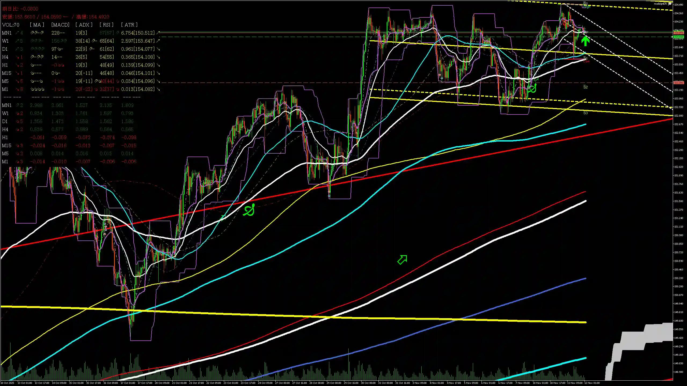
Task: Select the red Low label under S1
Action: (587, 61)
